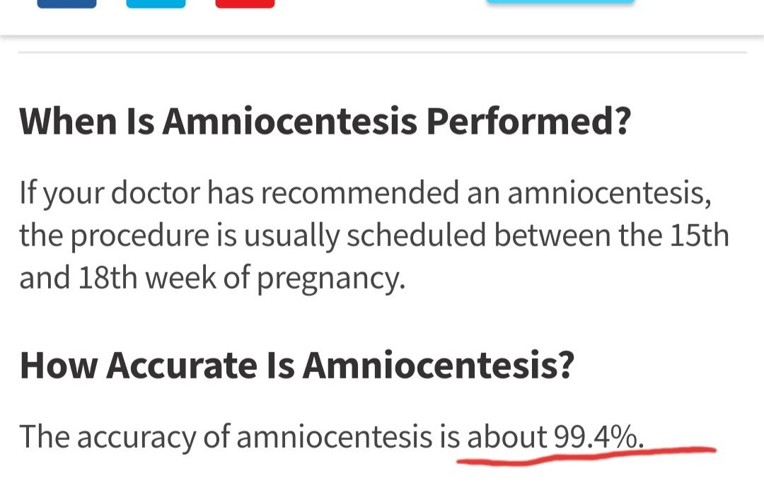Image resolution: width=764 pixels, height=488 pixels.
Task: Click the red hand-drawn underline mark
Action: pyautogui.click(x=587, y=454)
